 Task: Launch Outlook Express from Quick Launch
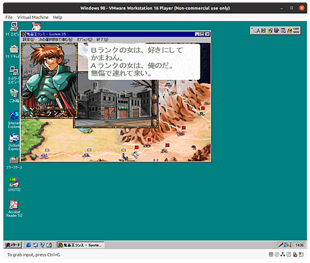(x=35, y=245)
